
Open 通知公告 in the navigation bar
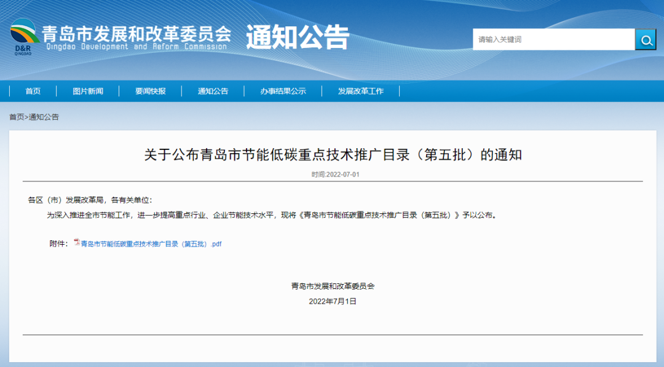pyautogui.click(x=213, y=91)
